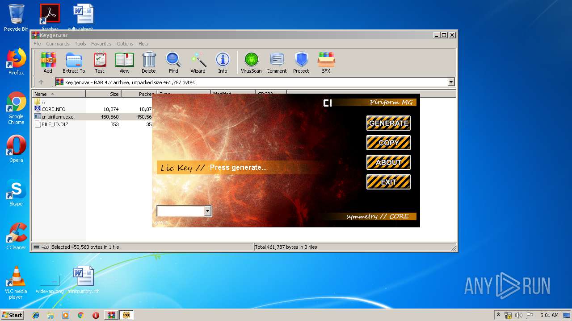Open the View toolbar icon
The height and width of the screenshot is (321, 572).
[x=124, y=62]
